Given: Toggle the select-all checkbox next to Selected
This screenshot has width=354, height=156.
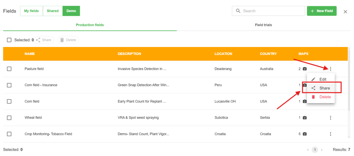Looking at the screenshot, I should click(x=9, y=40).
